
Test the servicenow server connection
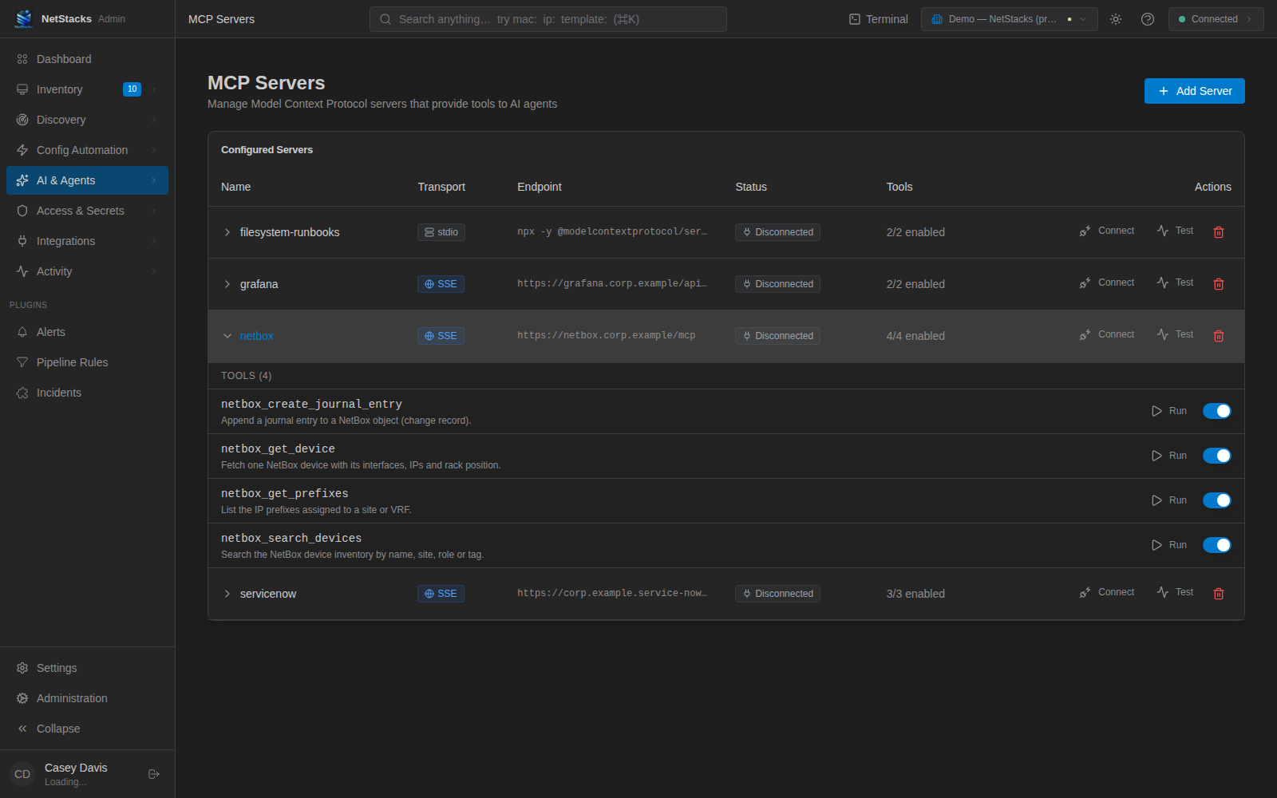(1175, 592)
